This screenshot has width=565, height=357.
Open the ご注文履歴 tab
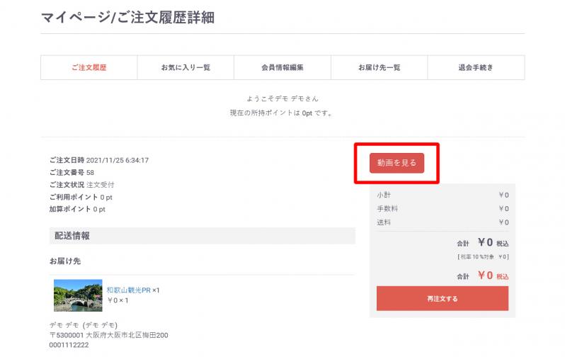(x=89, y=68)
